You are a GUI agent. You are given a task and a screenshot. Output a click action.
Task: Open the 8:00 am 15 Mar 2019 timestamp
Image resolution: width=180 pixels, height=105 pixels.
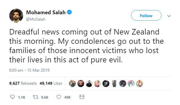29,70
